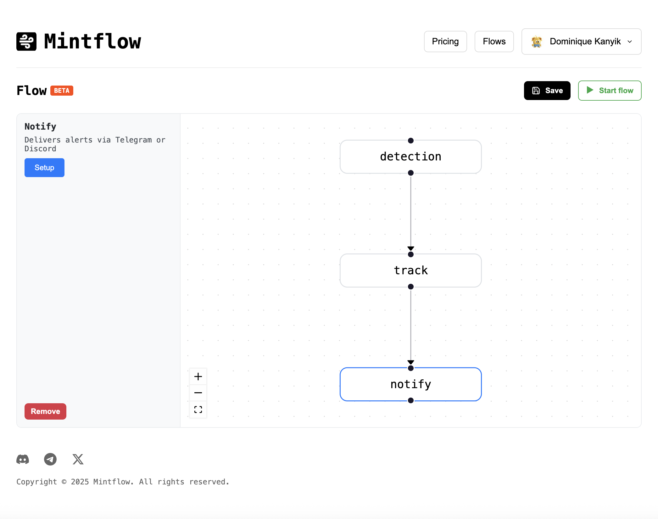This screenshot has height=519, width=658.
Task: Open the Pricing page
Action: 445,41
